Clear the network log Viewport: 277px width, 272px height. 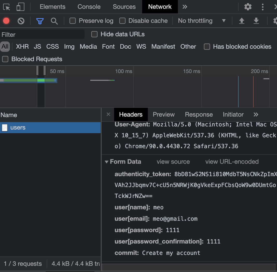coord(21,21)
